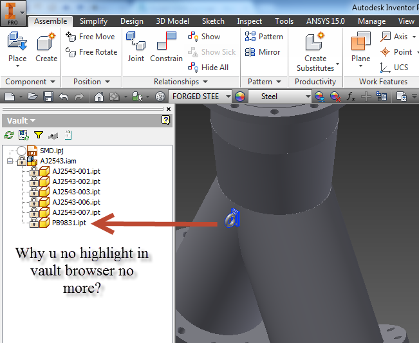Select AJ2543-003.ipt in Vault tree
Screen dimensions: 419x343
click(x=76, y=192)
